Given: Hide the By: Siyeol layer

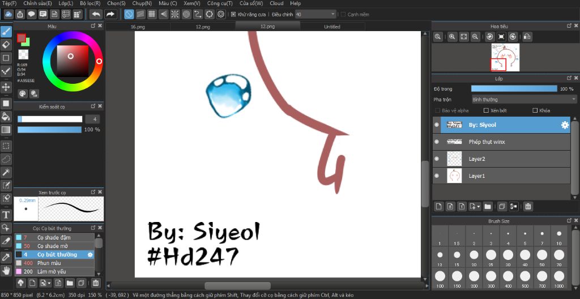Looking at the screenshot, I should 437,125.
